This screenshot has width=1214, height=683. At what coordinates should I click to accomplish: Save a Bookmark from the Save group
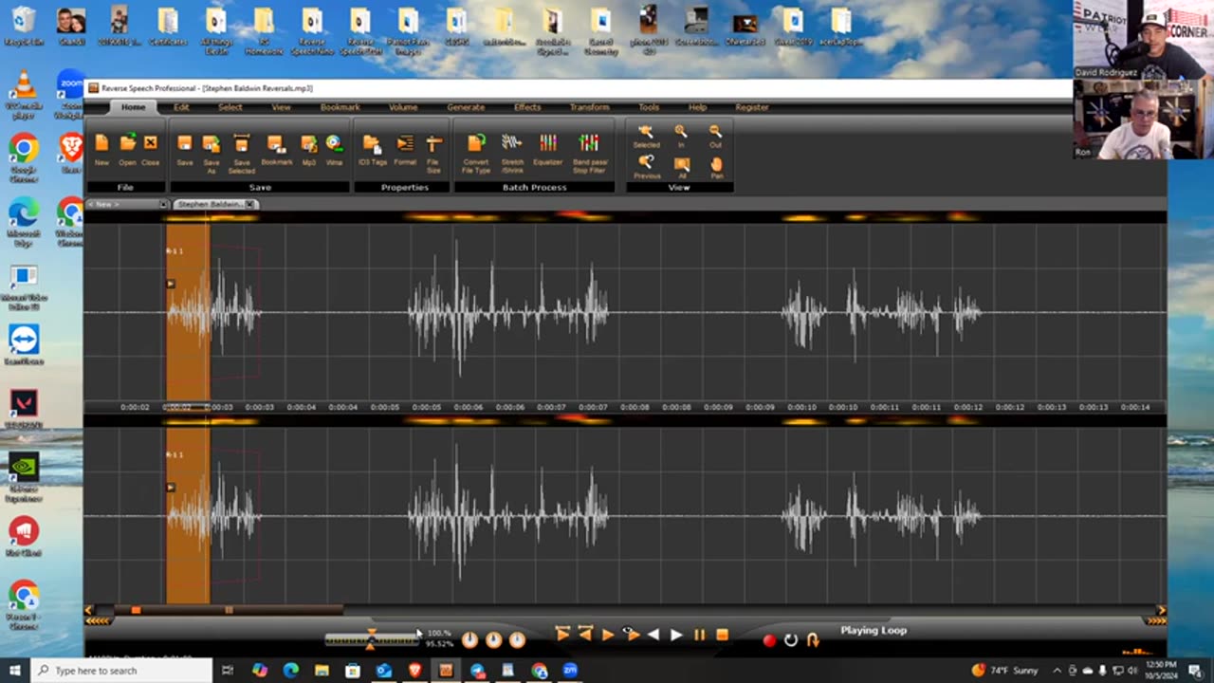point(276,150)
